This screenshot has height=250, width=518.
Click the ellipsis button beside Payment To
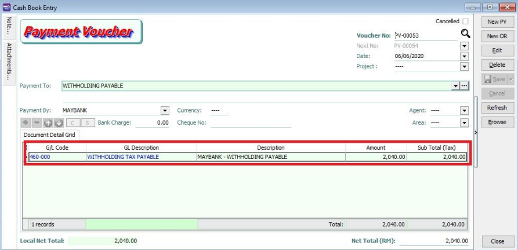(464, 86)
